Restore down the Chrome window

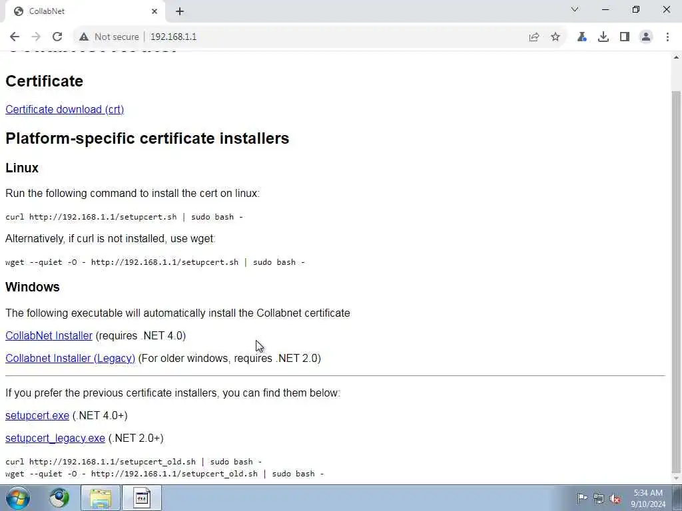coord(636,9)
